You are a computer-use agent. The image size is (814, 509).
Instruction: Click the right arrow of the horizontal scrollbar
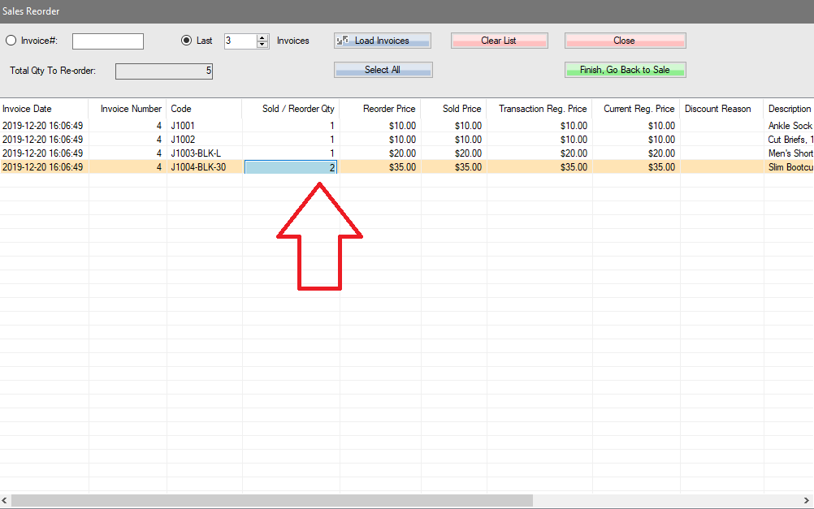point(806,501)
